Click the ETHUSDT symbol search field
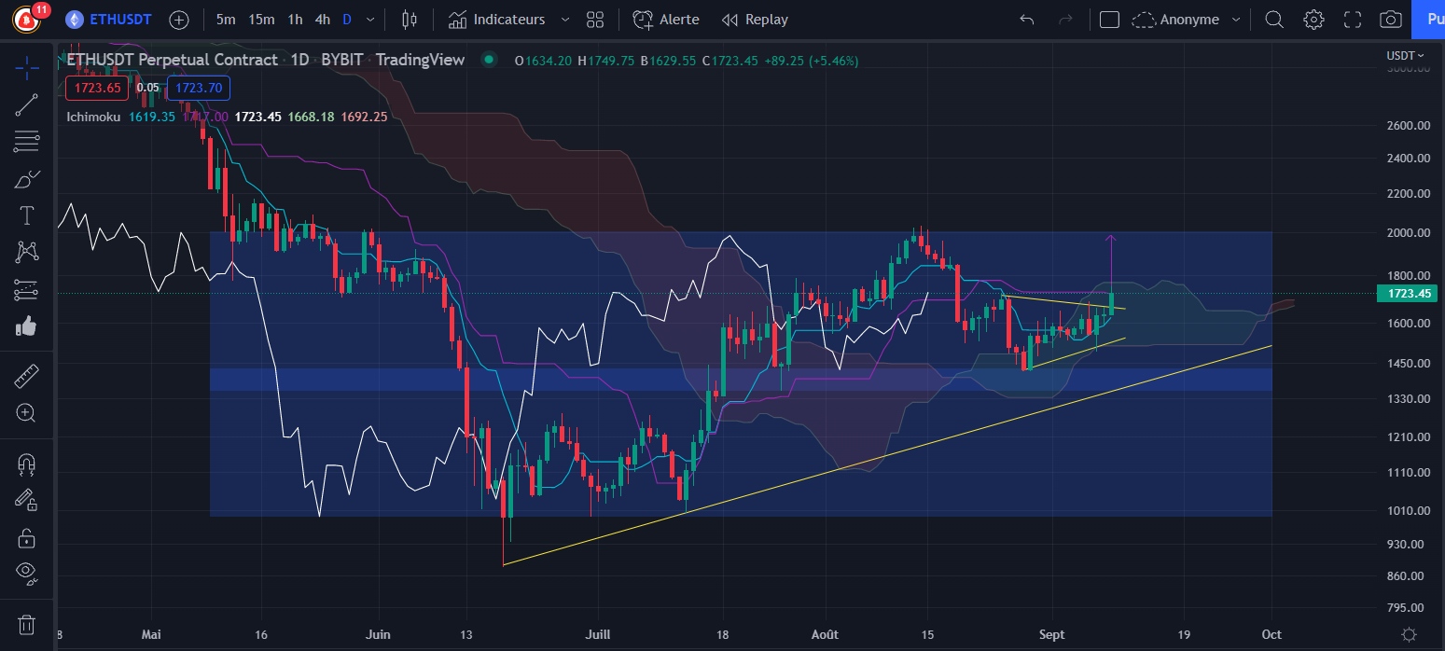The image size is (1445, 651). tap(113, 20)
